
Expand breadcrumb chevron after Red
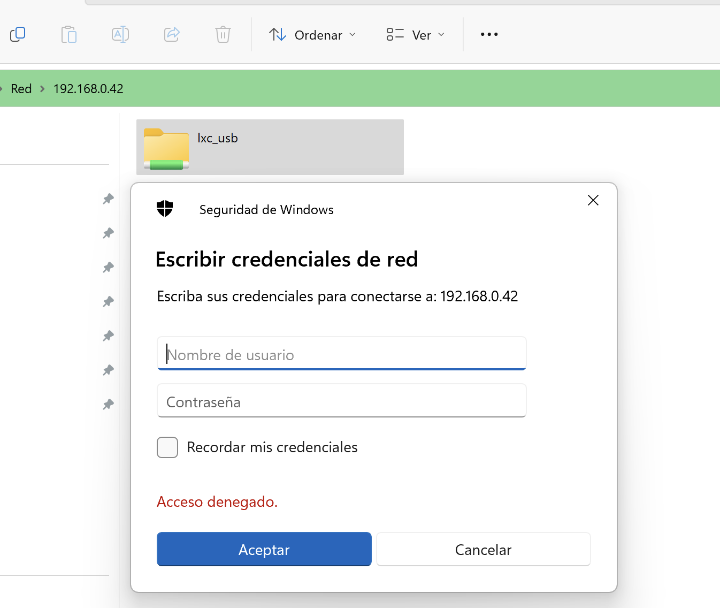pyautogui.click(x=42, y=89)
